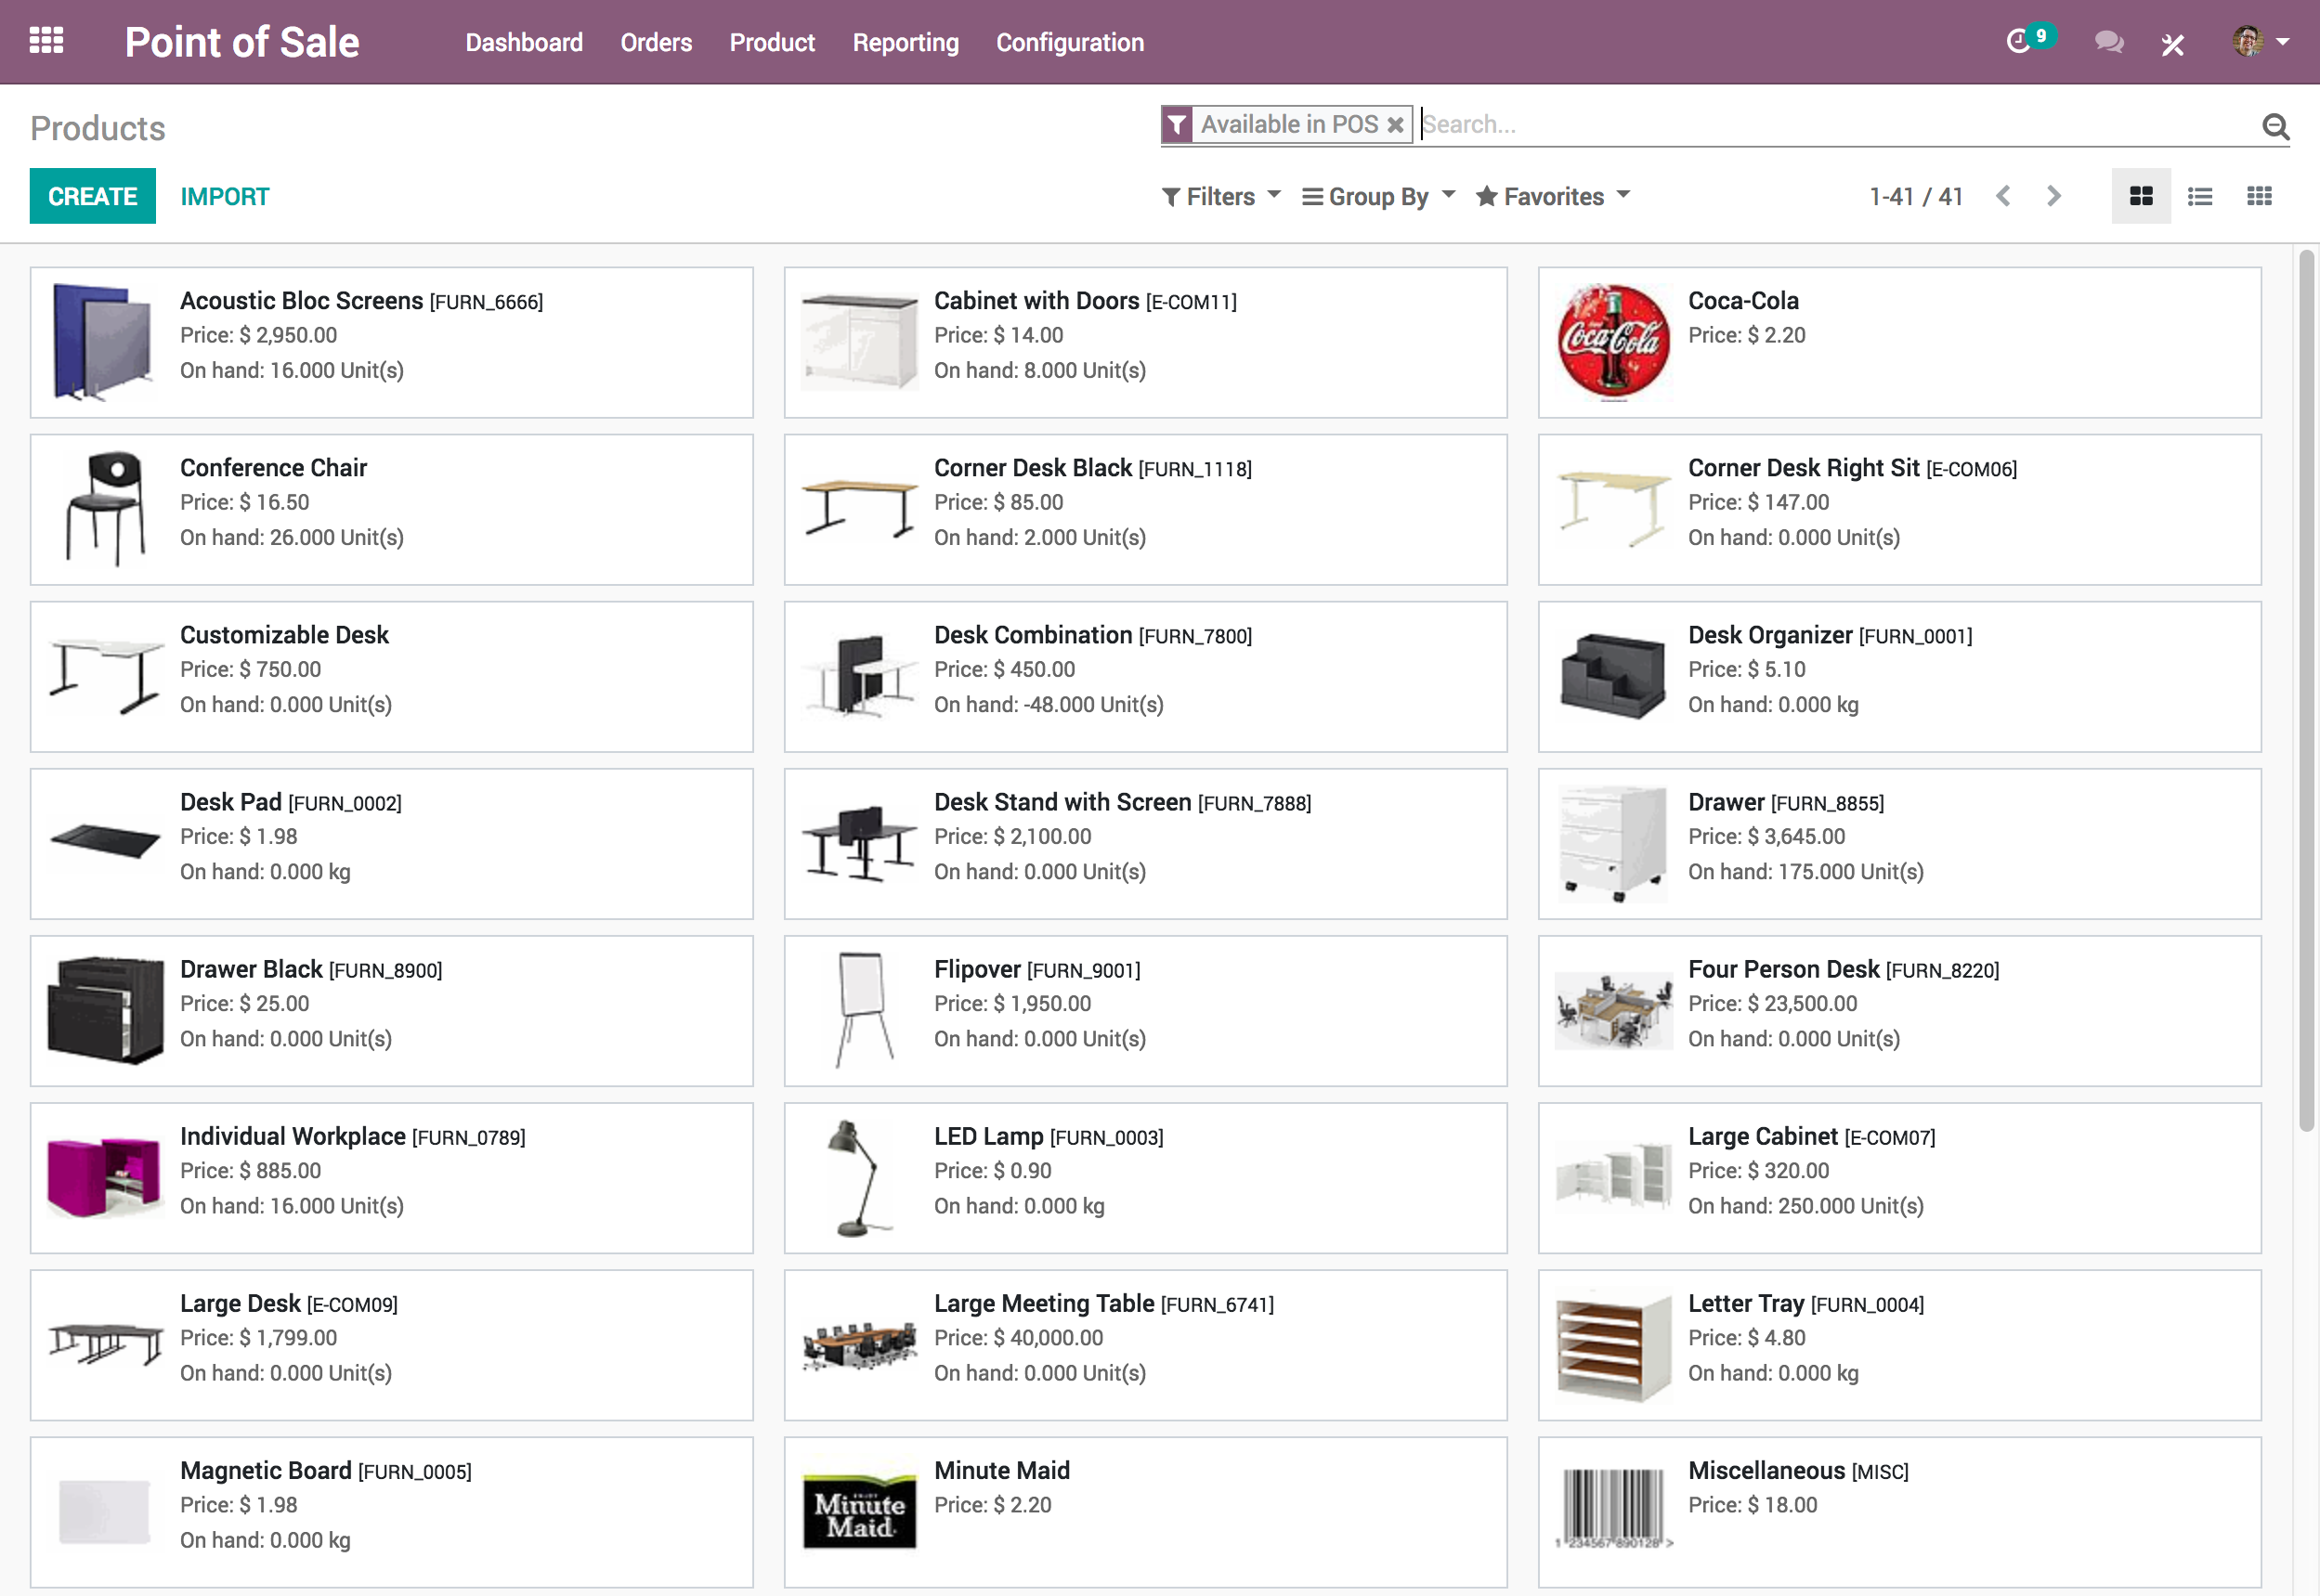Open the messaging conversations icon
This screenshot has width=2320, height=1596.
pos(2108,44)
